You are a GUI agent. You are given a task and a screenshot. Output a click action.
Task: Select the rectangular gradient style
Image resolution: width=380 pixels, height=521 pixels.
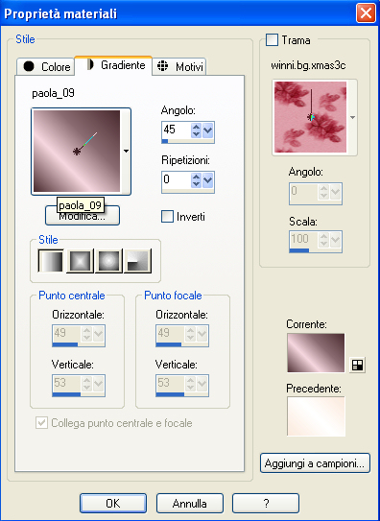click(x=80, y=261)
